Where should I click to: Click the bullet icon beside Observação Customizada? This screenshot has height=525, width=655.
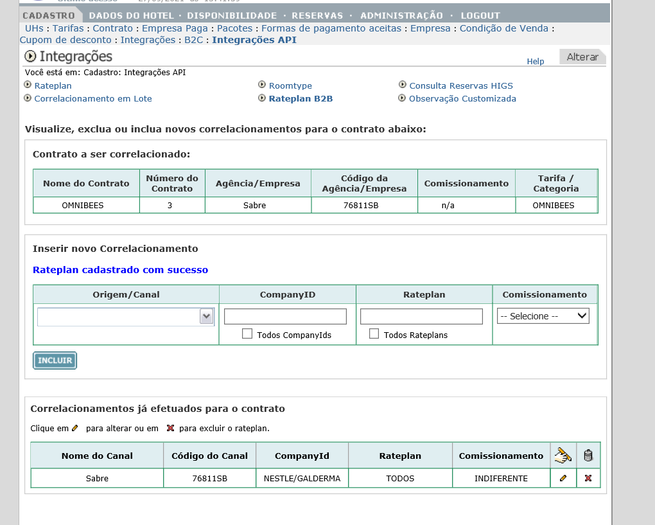(402, 98)
